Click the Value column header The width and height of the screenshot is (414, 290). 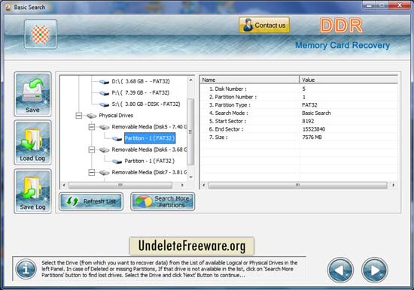[349, 80]
